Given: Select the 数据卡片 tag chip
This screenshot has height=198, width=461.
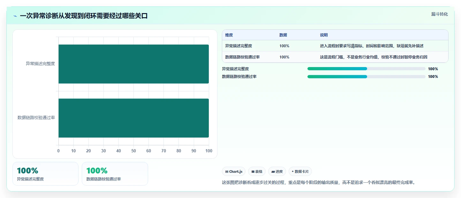Looking at the screenshot, I should 300,171.
